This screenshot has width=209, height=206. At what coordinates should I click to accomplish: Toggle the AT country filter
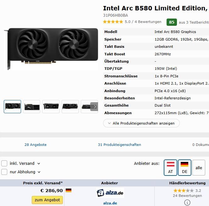tap(170, 168)
